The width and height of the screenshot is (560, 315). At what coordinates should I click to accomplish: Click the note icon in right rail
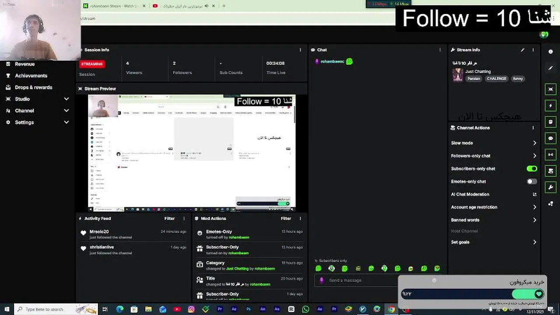[x=550, y=122]
